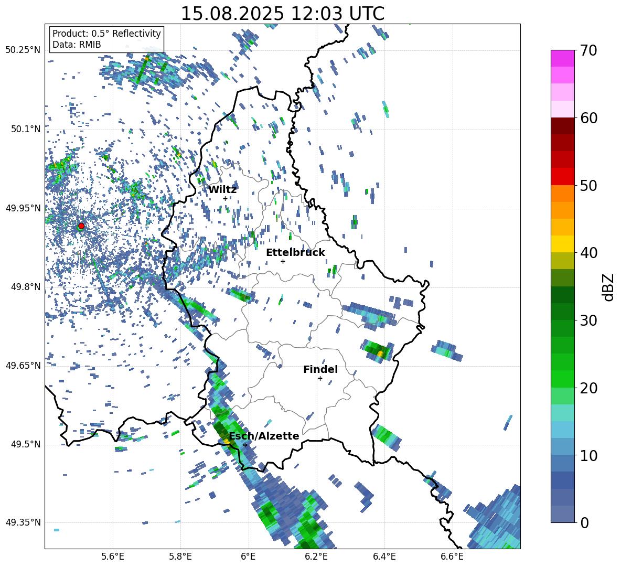Click the 50.1°N latitude label
This screenshot has height=567, width=621.
point(25,129)
